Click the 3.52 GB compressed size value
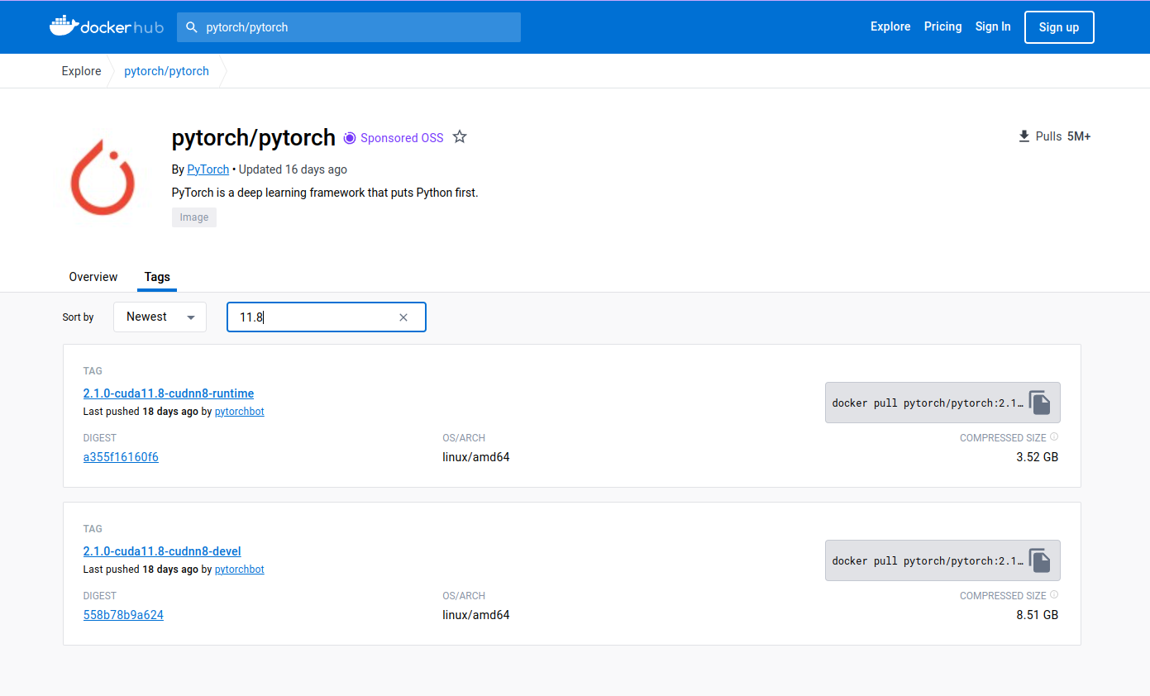Viewport: 1150px width, 696px height. click(1037, 457)
